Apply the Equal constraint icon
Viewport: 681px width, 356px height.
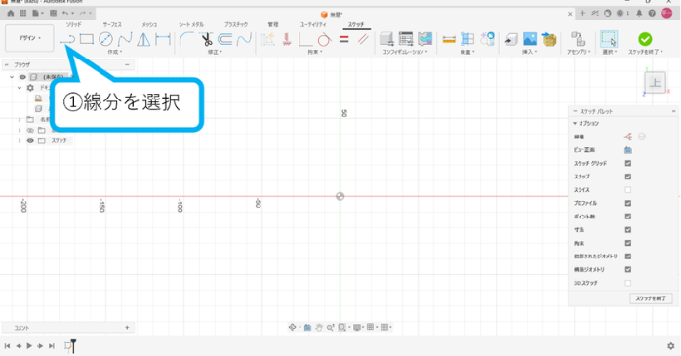click(344, 40)
